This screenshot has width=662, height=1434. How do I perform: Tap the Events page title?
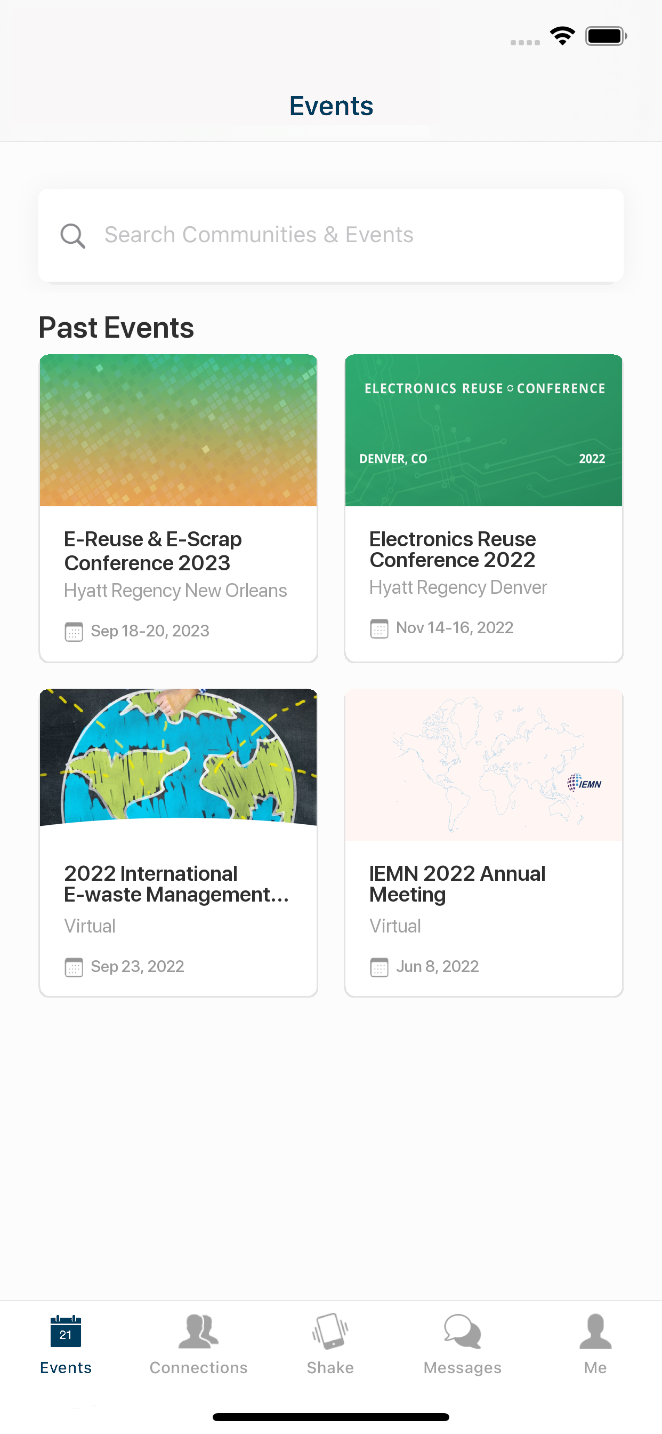pos(331,106)
